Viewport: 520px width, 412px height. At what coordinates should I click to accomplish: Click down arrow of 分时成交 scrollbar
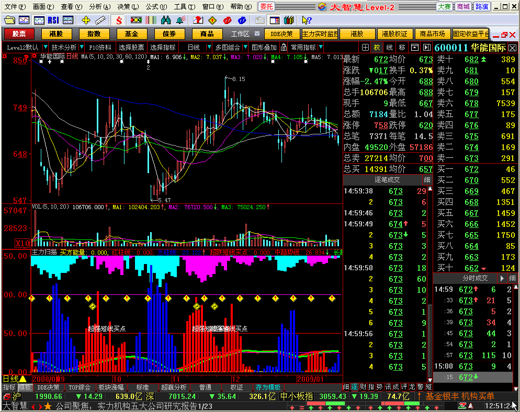pyautogui.click(x=516, y=388)
